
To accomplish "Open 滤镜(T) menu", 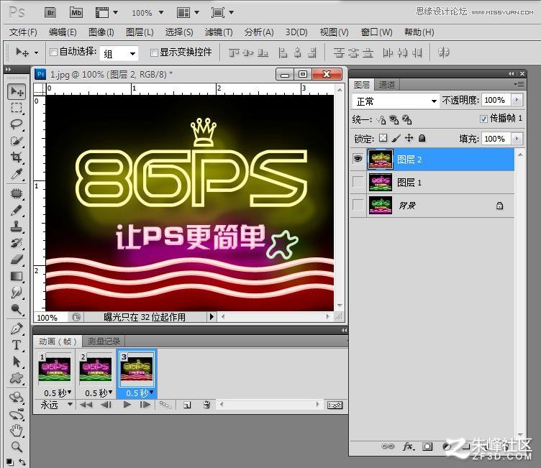I will coord(219,32).
